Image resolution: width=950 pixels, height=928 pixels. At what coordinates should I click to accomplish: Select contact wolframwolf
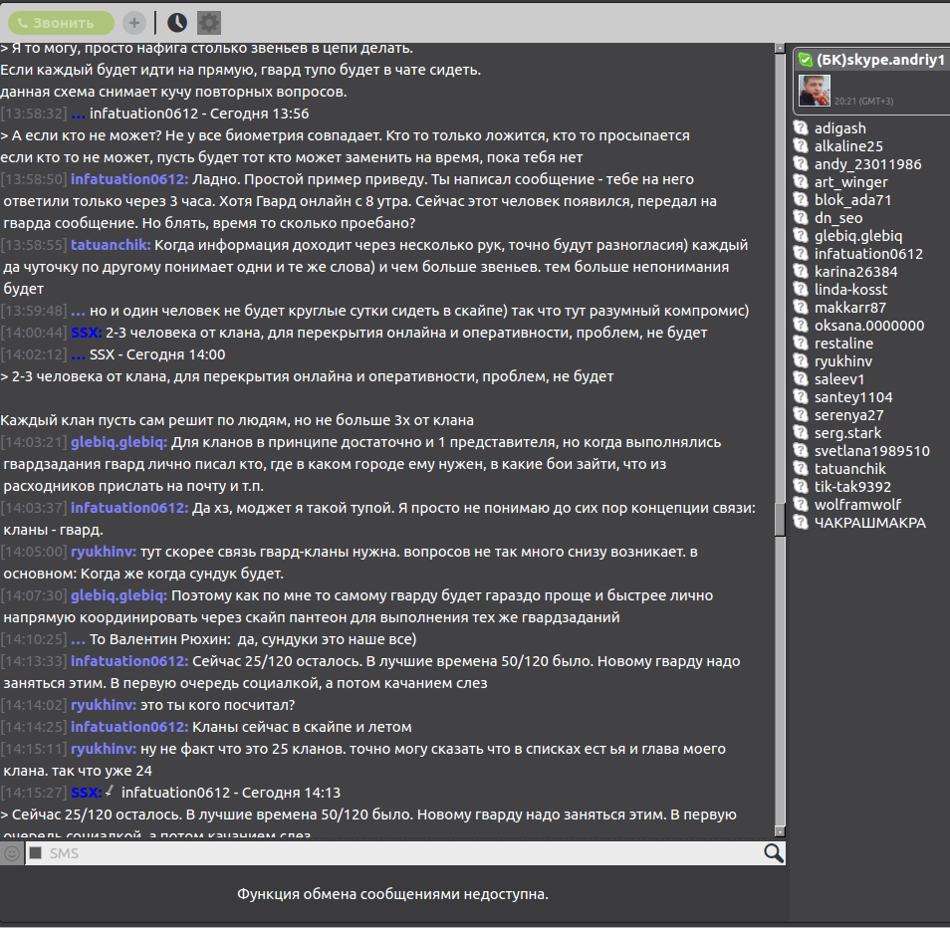tap(857, 505)
